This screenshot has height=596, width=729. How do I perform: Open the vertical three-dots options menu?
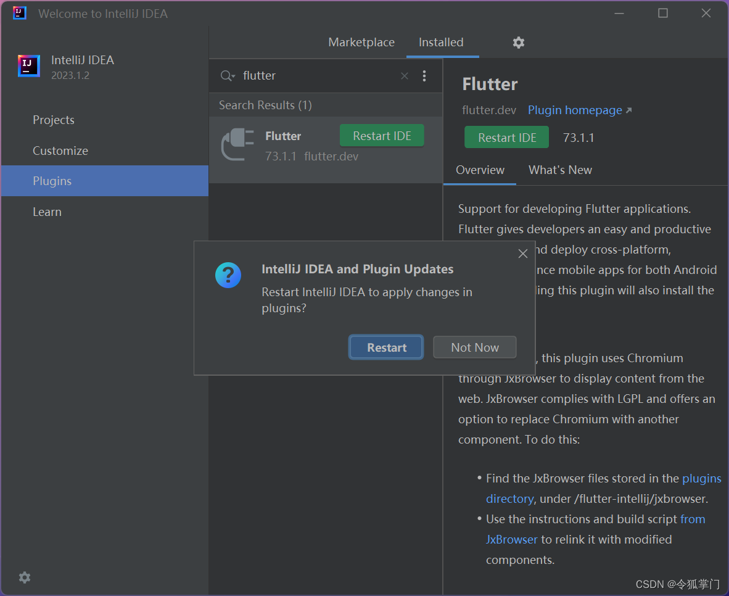pos(424,76)
